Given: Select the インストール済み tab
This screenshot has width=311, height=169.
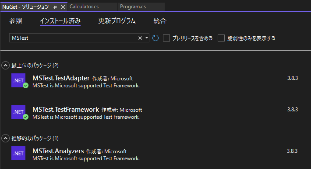Looking at the screenshot, I should tap(60, 21).
